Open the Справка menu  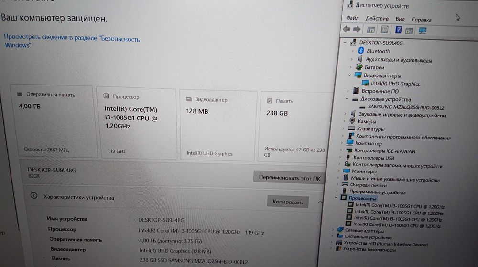[x=421, y=20]
